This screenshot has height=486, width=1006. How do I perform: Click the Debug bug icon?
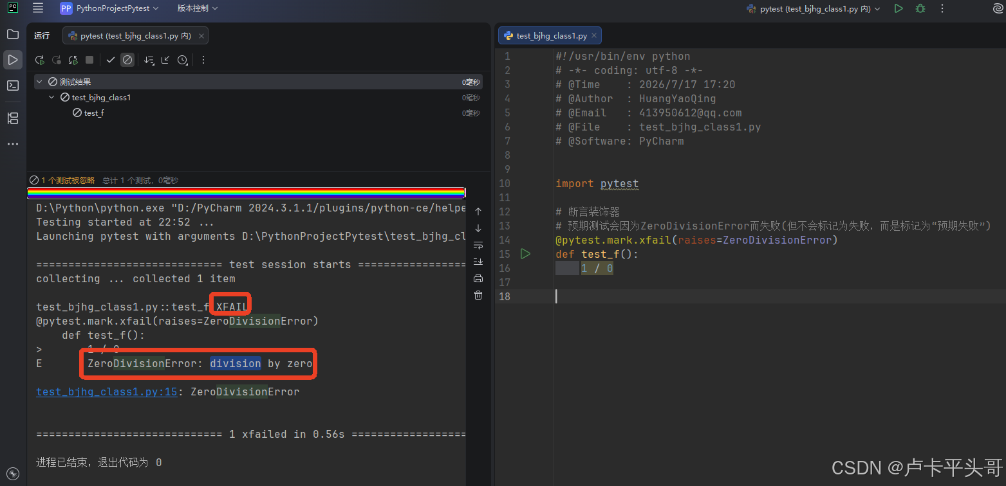click(x=920, y=8)
